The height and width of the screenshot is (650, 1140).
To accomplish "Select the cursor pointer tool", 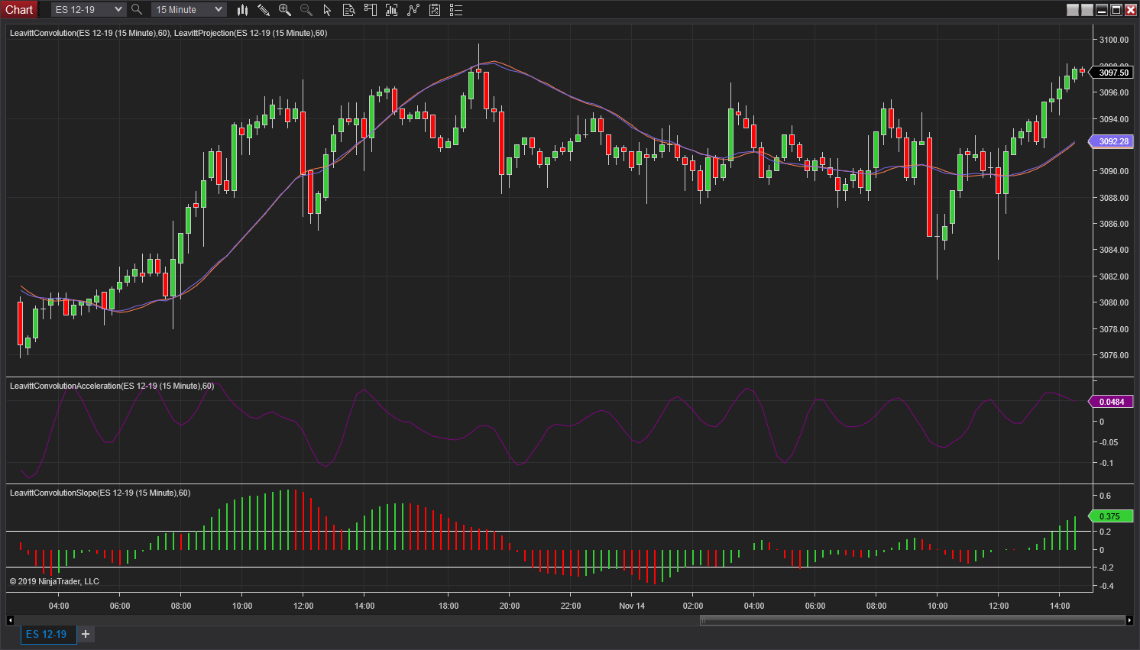I will click(328, 9).
